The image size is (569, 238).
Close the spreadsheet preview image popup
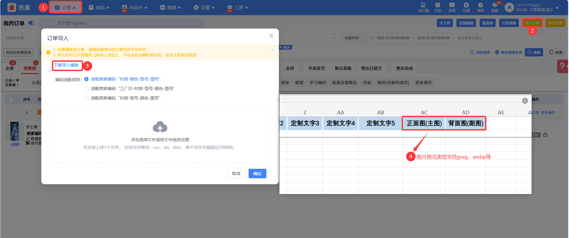(x=525, y=101)
